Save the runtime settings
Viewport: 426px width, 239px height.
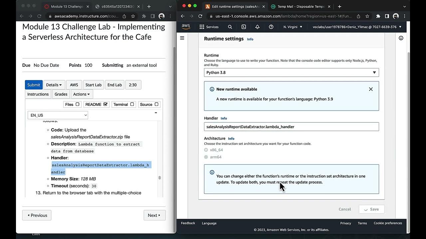(371, 209)
